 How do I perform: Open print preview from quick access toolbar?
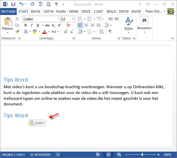[x=49, y=4]
